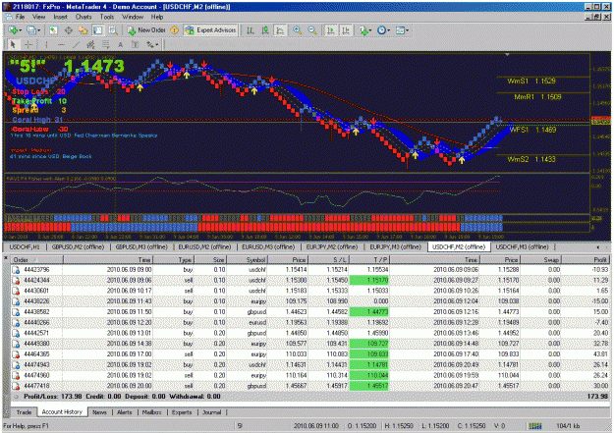This screenshot has width=614, height=433.
Task: Select the Equidistant Channel tool
Action: [x=90, y=44]
